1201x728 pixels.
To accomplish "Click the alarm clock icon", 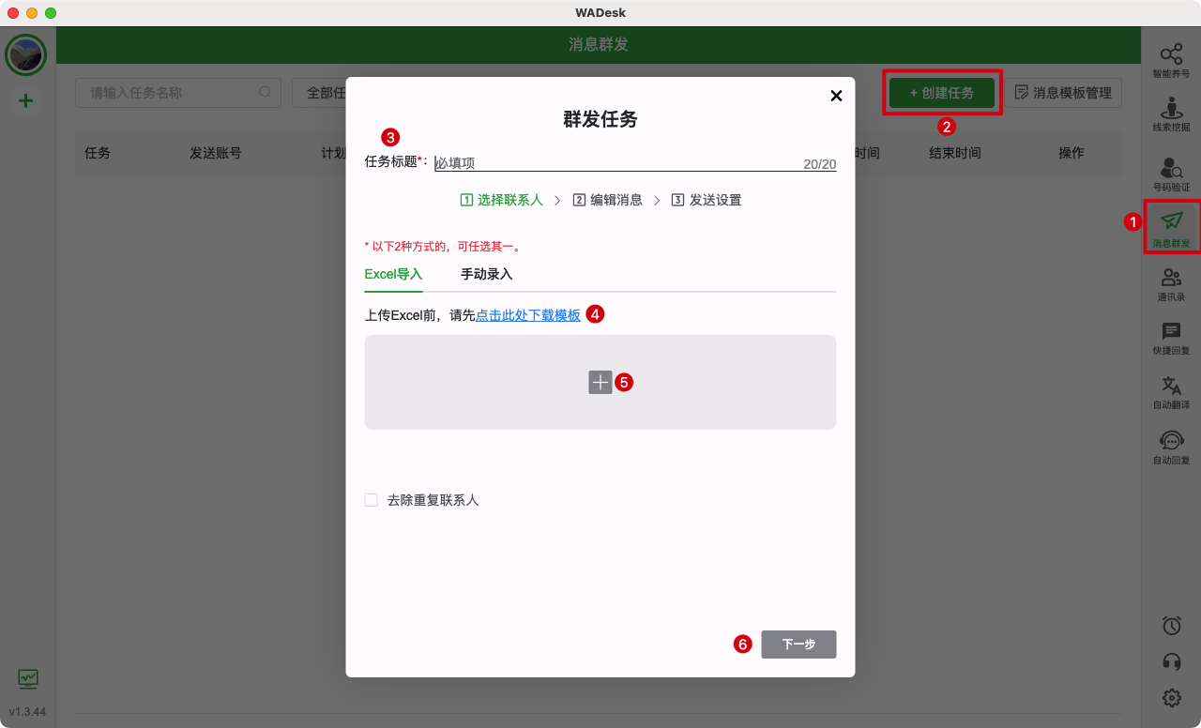I will click(x=1171, y=626).
